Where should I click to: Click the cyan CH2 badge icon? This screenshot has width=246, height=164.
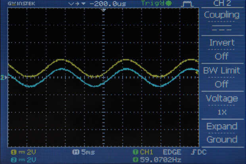[14, 160]
